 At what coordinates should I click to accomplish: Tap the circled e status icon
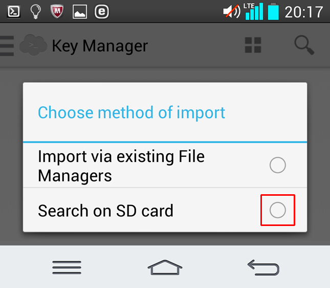pyautogui.click(x=102, y=11)
